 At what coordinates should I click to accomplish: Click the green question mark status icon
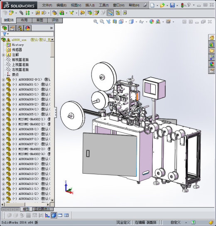[193, 222]
